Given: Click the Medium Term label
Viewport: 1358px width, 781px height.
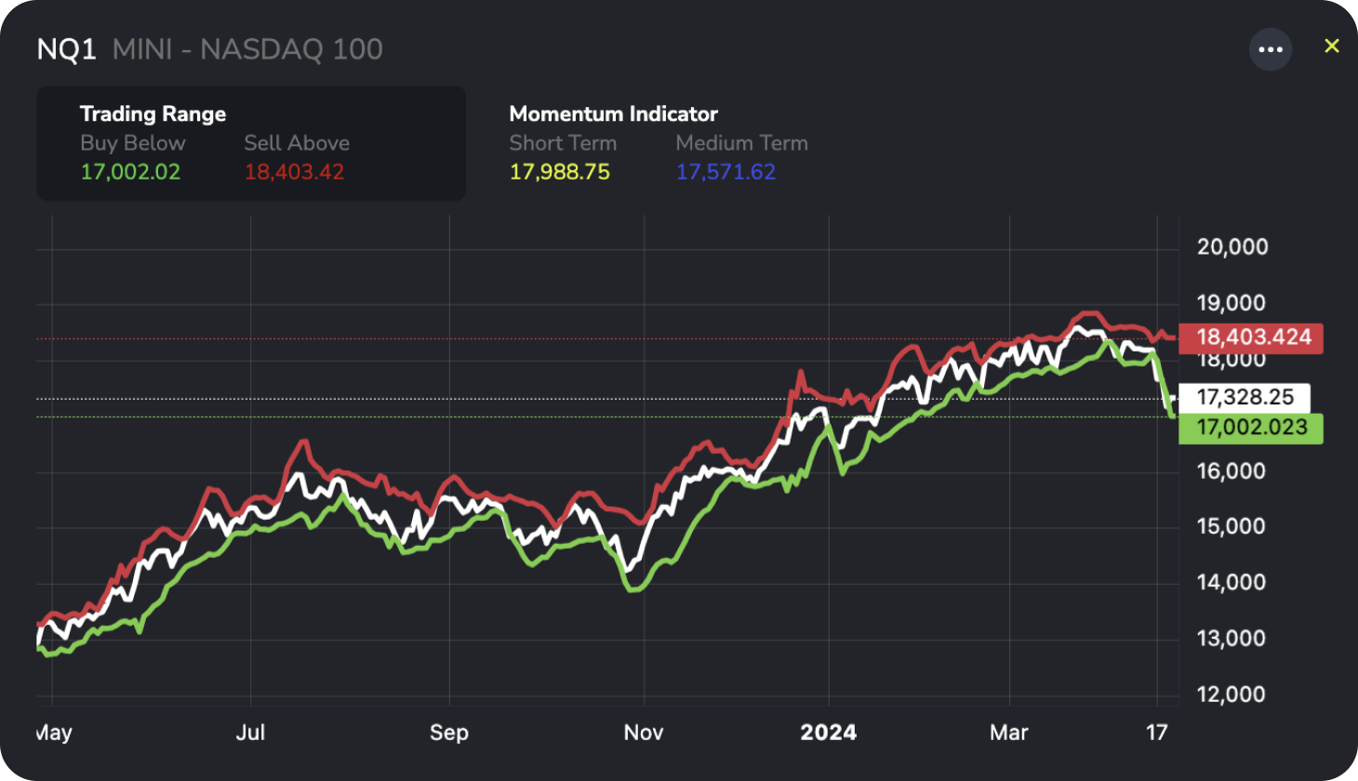Looking at the screenshot, I should [x=741, y=143].
